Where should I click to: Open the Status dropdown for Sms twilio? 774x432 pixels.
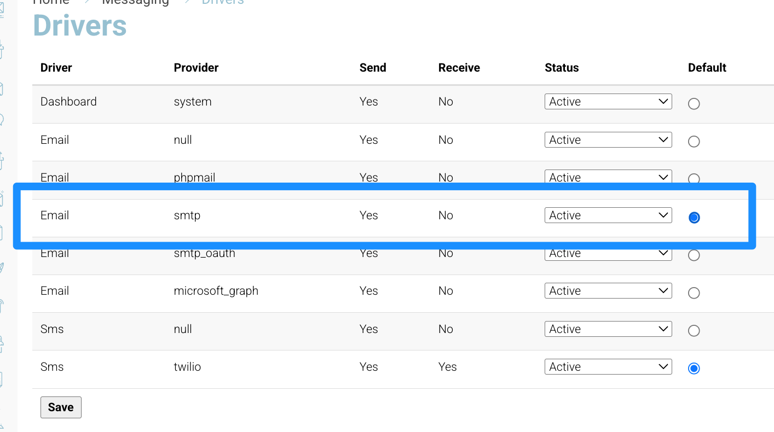tap(608, 367)
